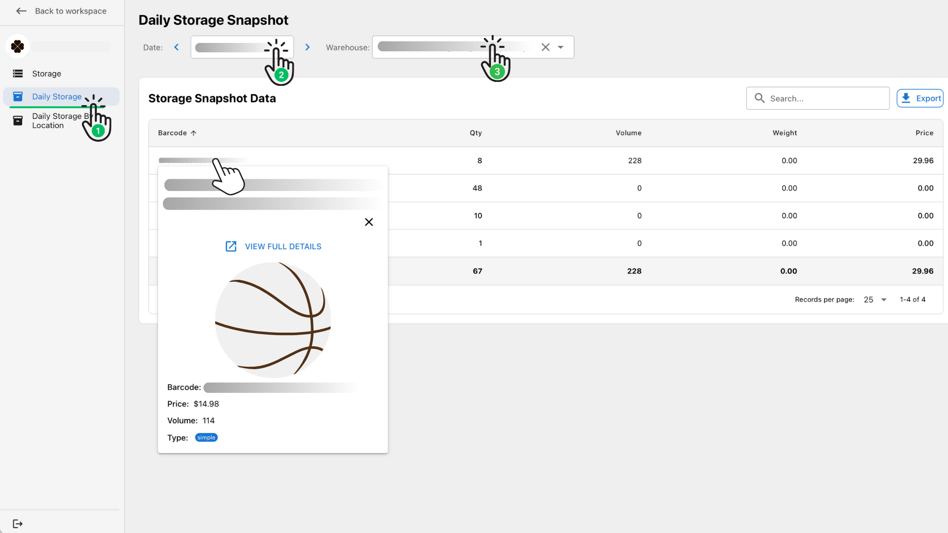Click the clover logo above the sidebar

tap(18, 46)
